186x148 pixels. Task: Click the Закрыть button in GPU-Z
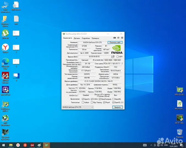[x=117, y=107]
